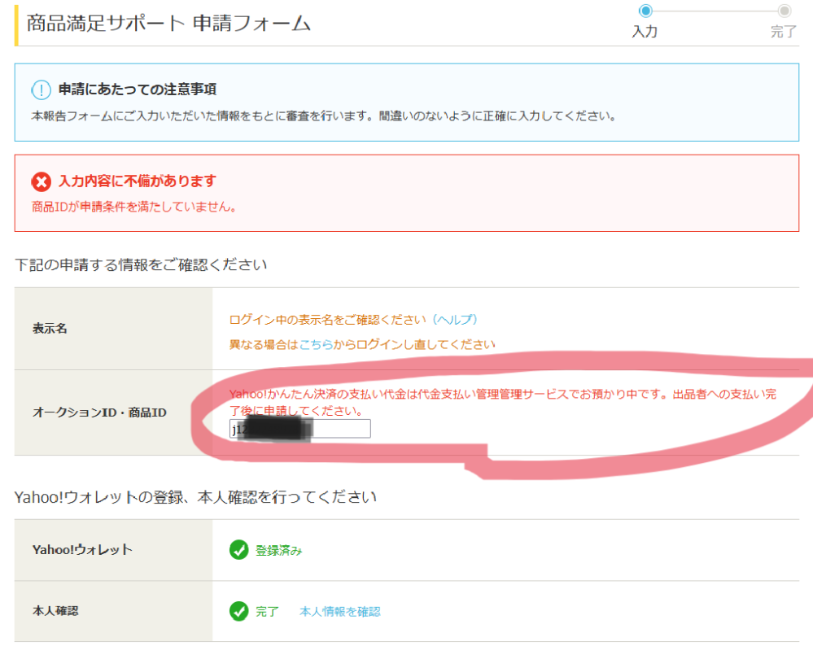813x646 pixels.
Task: Click the 完了 step indicator circle at top
Action: tap(784, 11)
